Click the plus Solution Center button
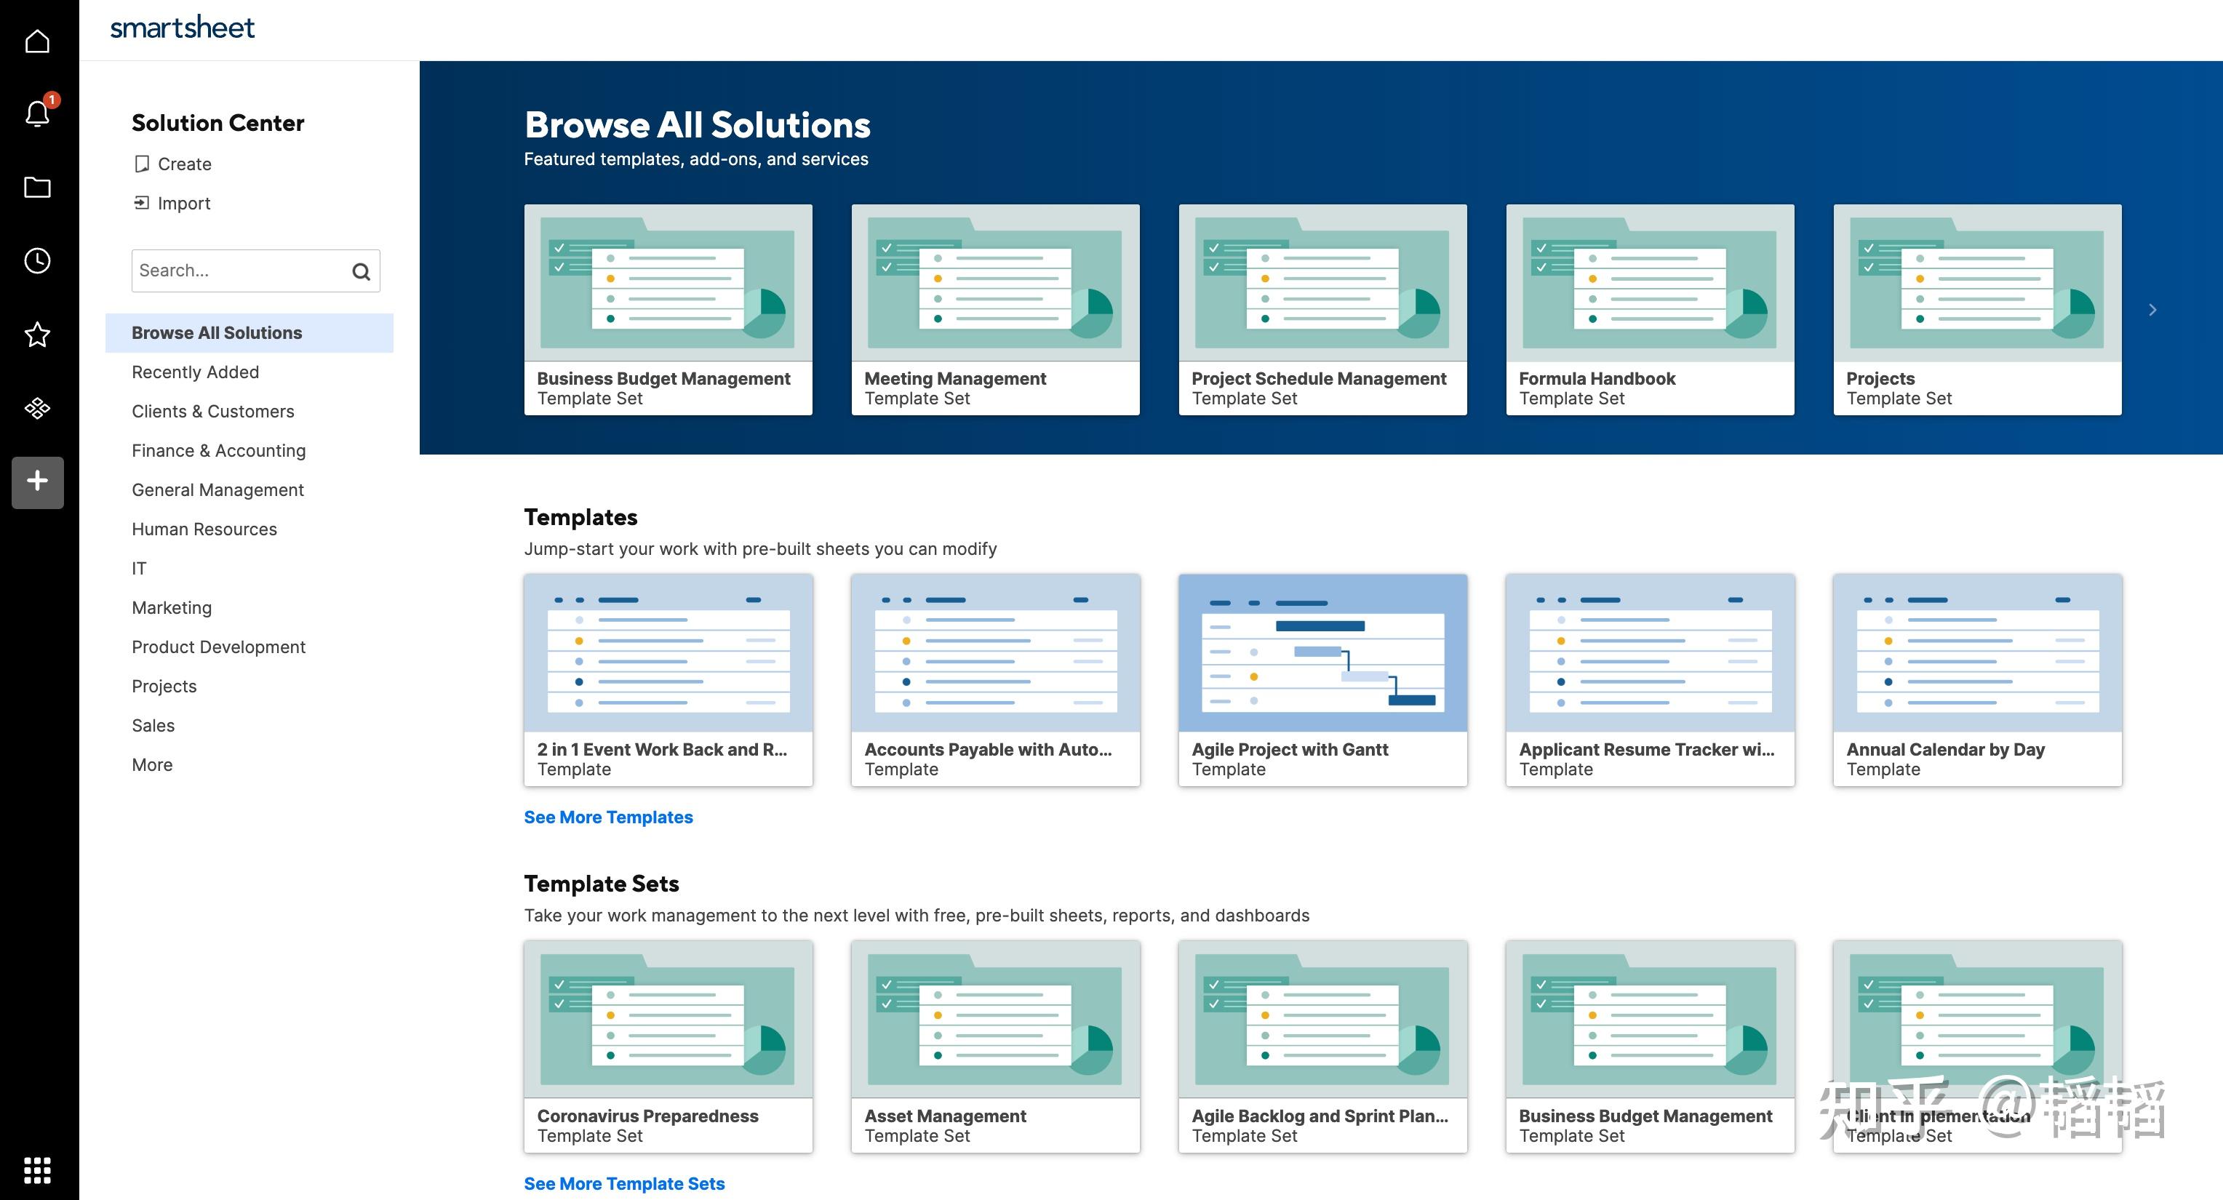Image resolution: width=2223 pixels, height=1200 pixels. (37, 481)
